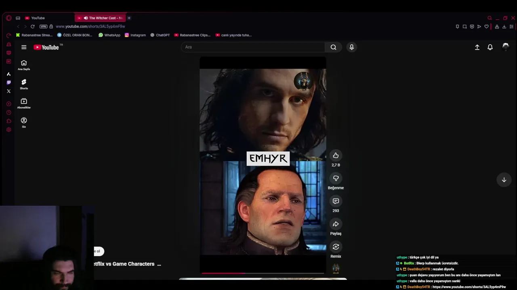Go back with the browser back arrow
This screenshot has width=517, height=290.
click(18, 27)
